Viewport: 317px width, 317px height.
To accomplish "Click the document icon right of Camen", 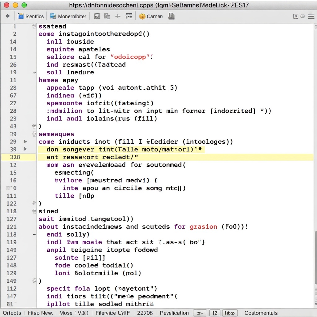I will (171, 16).
